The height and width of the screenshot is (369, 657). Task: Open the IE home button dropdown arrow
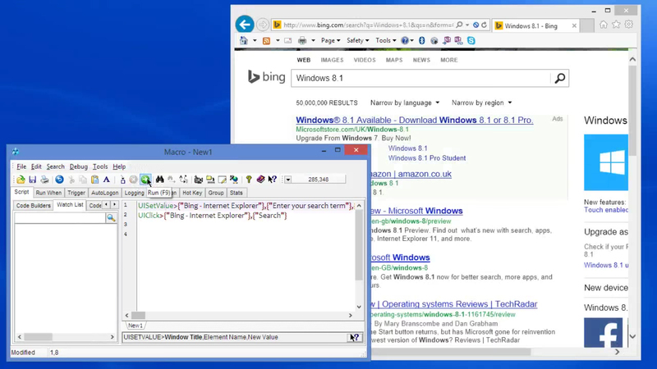pos(255,40)
